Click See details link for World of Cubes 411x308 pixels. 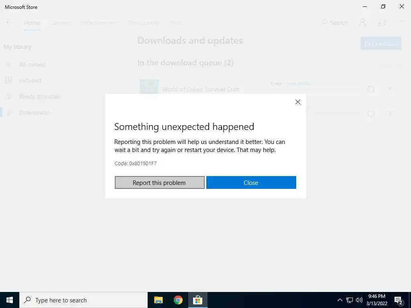298,83
